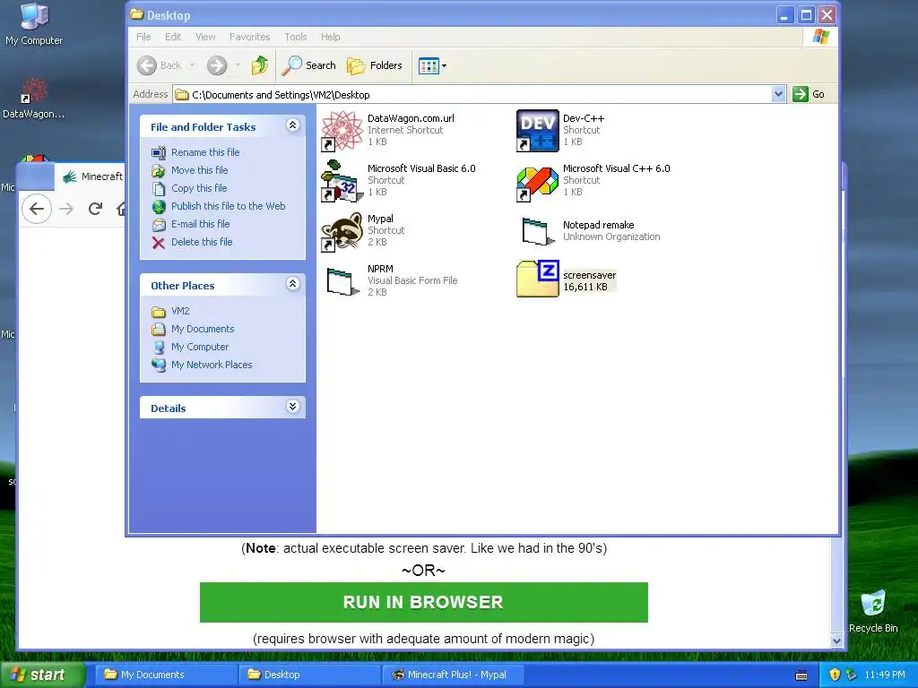Go to My Computer in Other Places
918x688 pixels.
pos(200,347)
